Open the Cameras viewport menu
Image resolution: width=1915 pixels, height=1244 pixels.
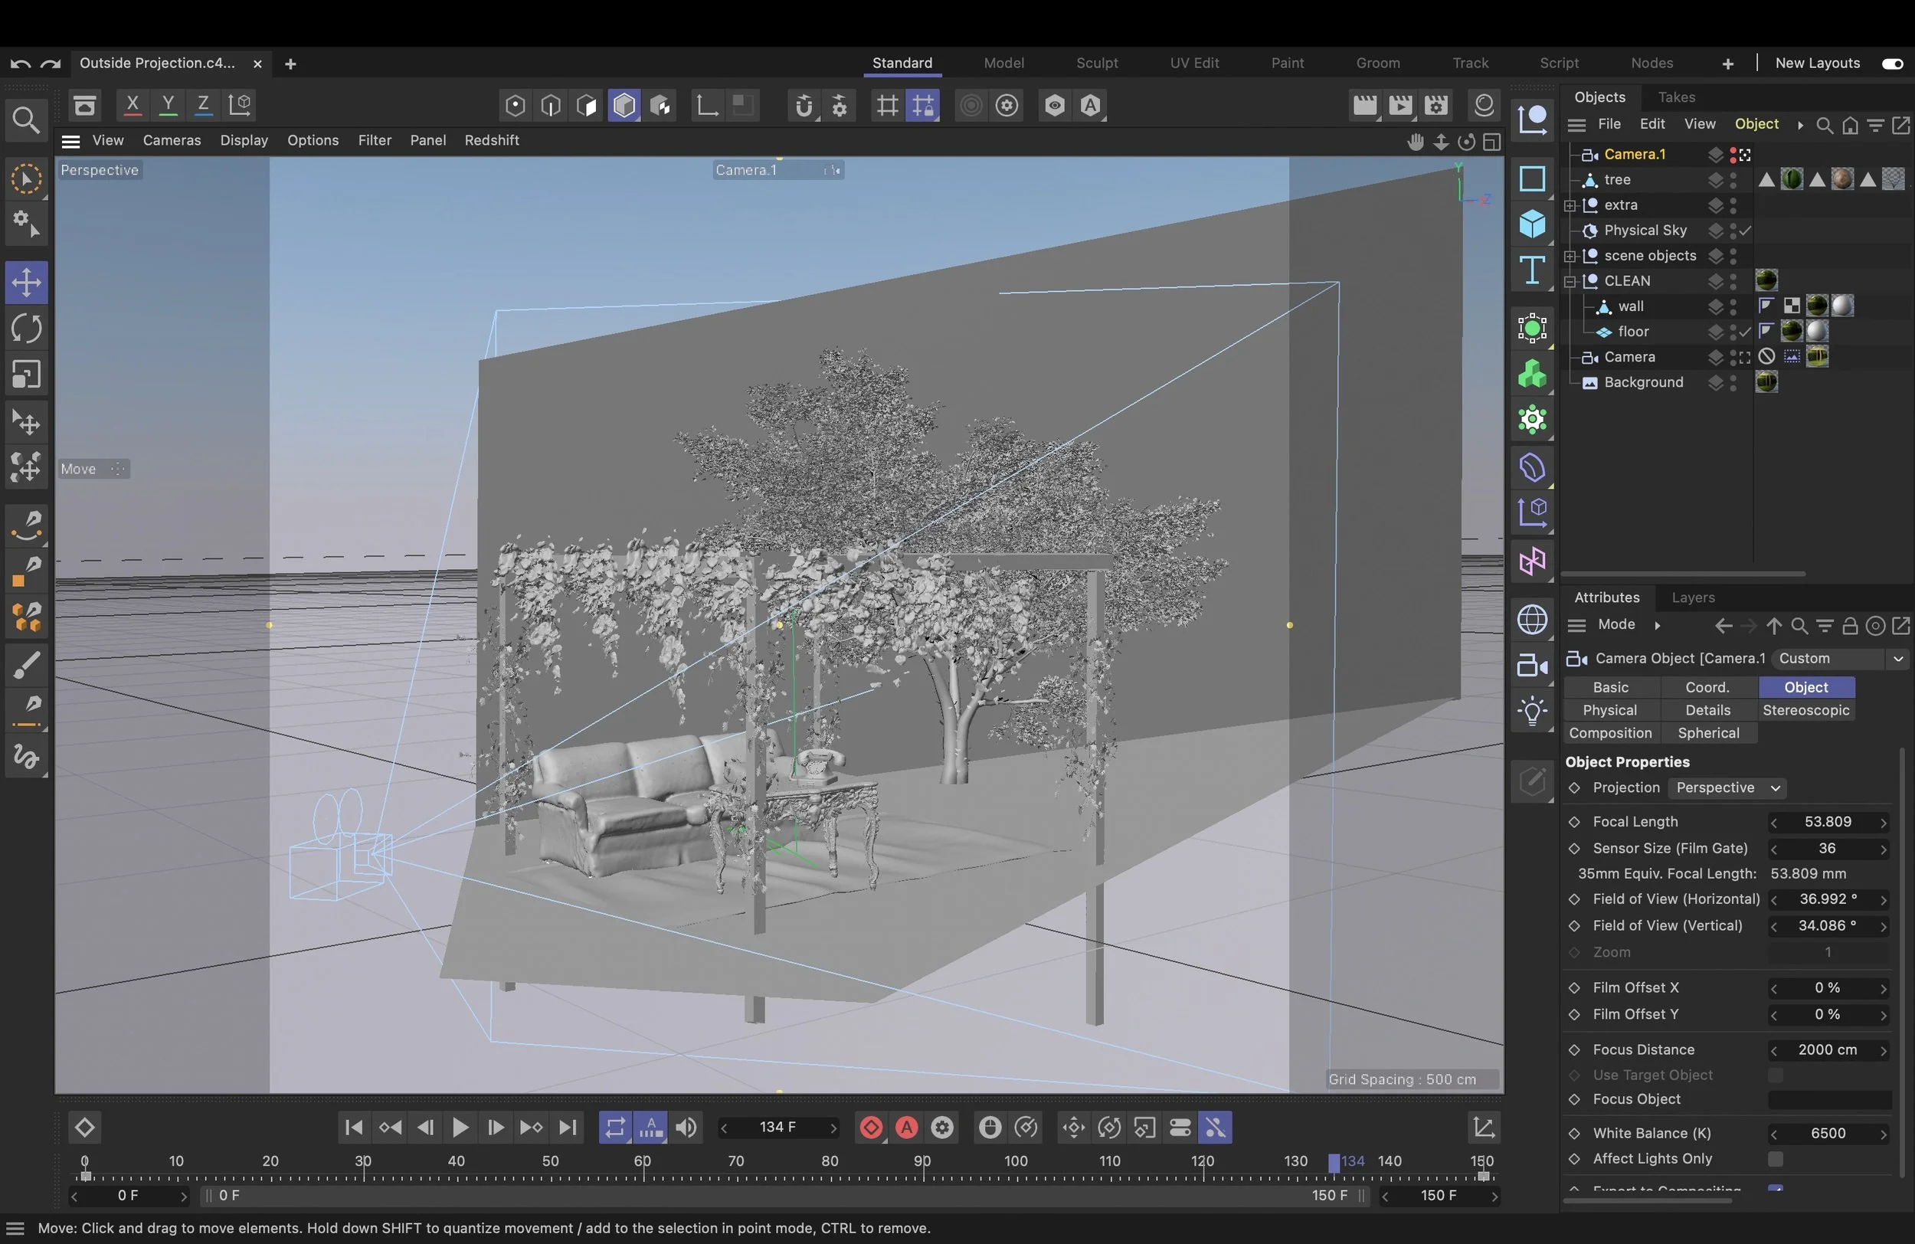pos(172,140)
